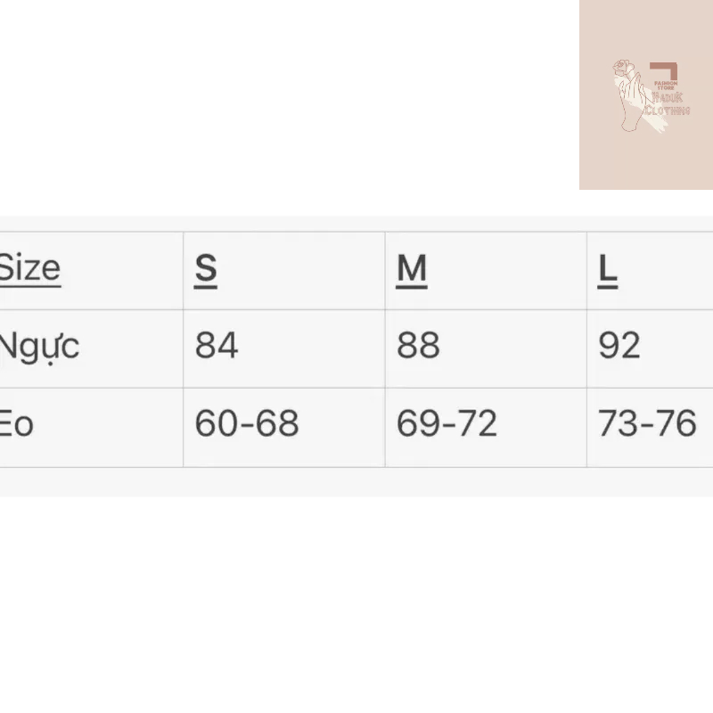Click the rose drawing in the logo

click(x=622, y=67)
